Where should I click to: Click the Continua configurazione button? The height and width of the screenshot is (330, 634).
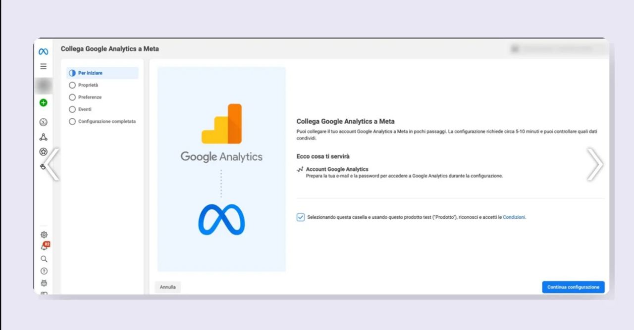(x=573, y=287)
